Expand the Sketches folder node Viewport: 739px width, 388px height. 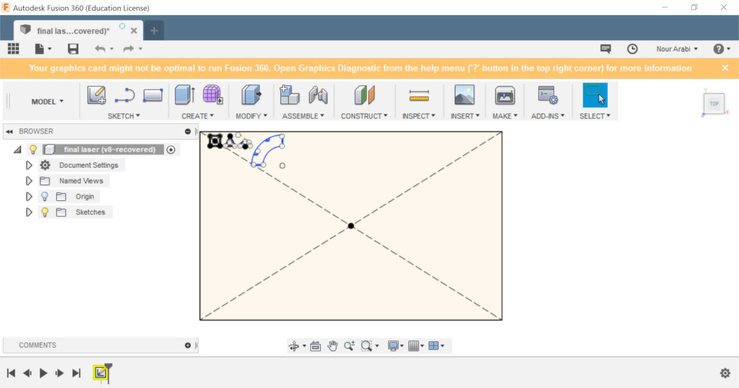click(29, 212)
